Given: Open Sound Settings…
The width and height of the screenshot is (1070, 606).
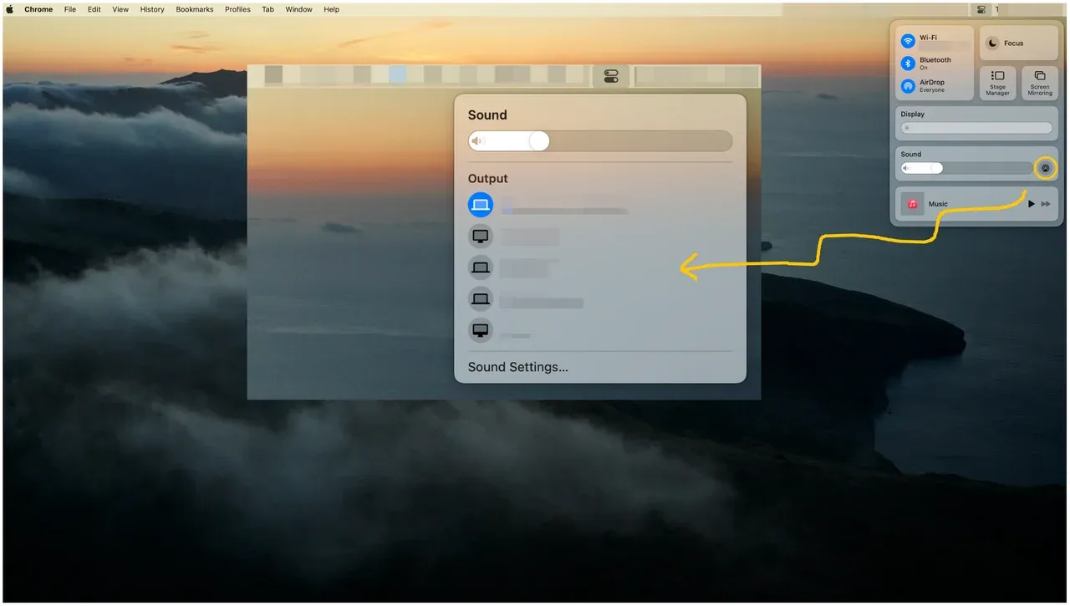Looking at the screenshot, I should pyautogui.click(x=518, y=367).
